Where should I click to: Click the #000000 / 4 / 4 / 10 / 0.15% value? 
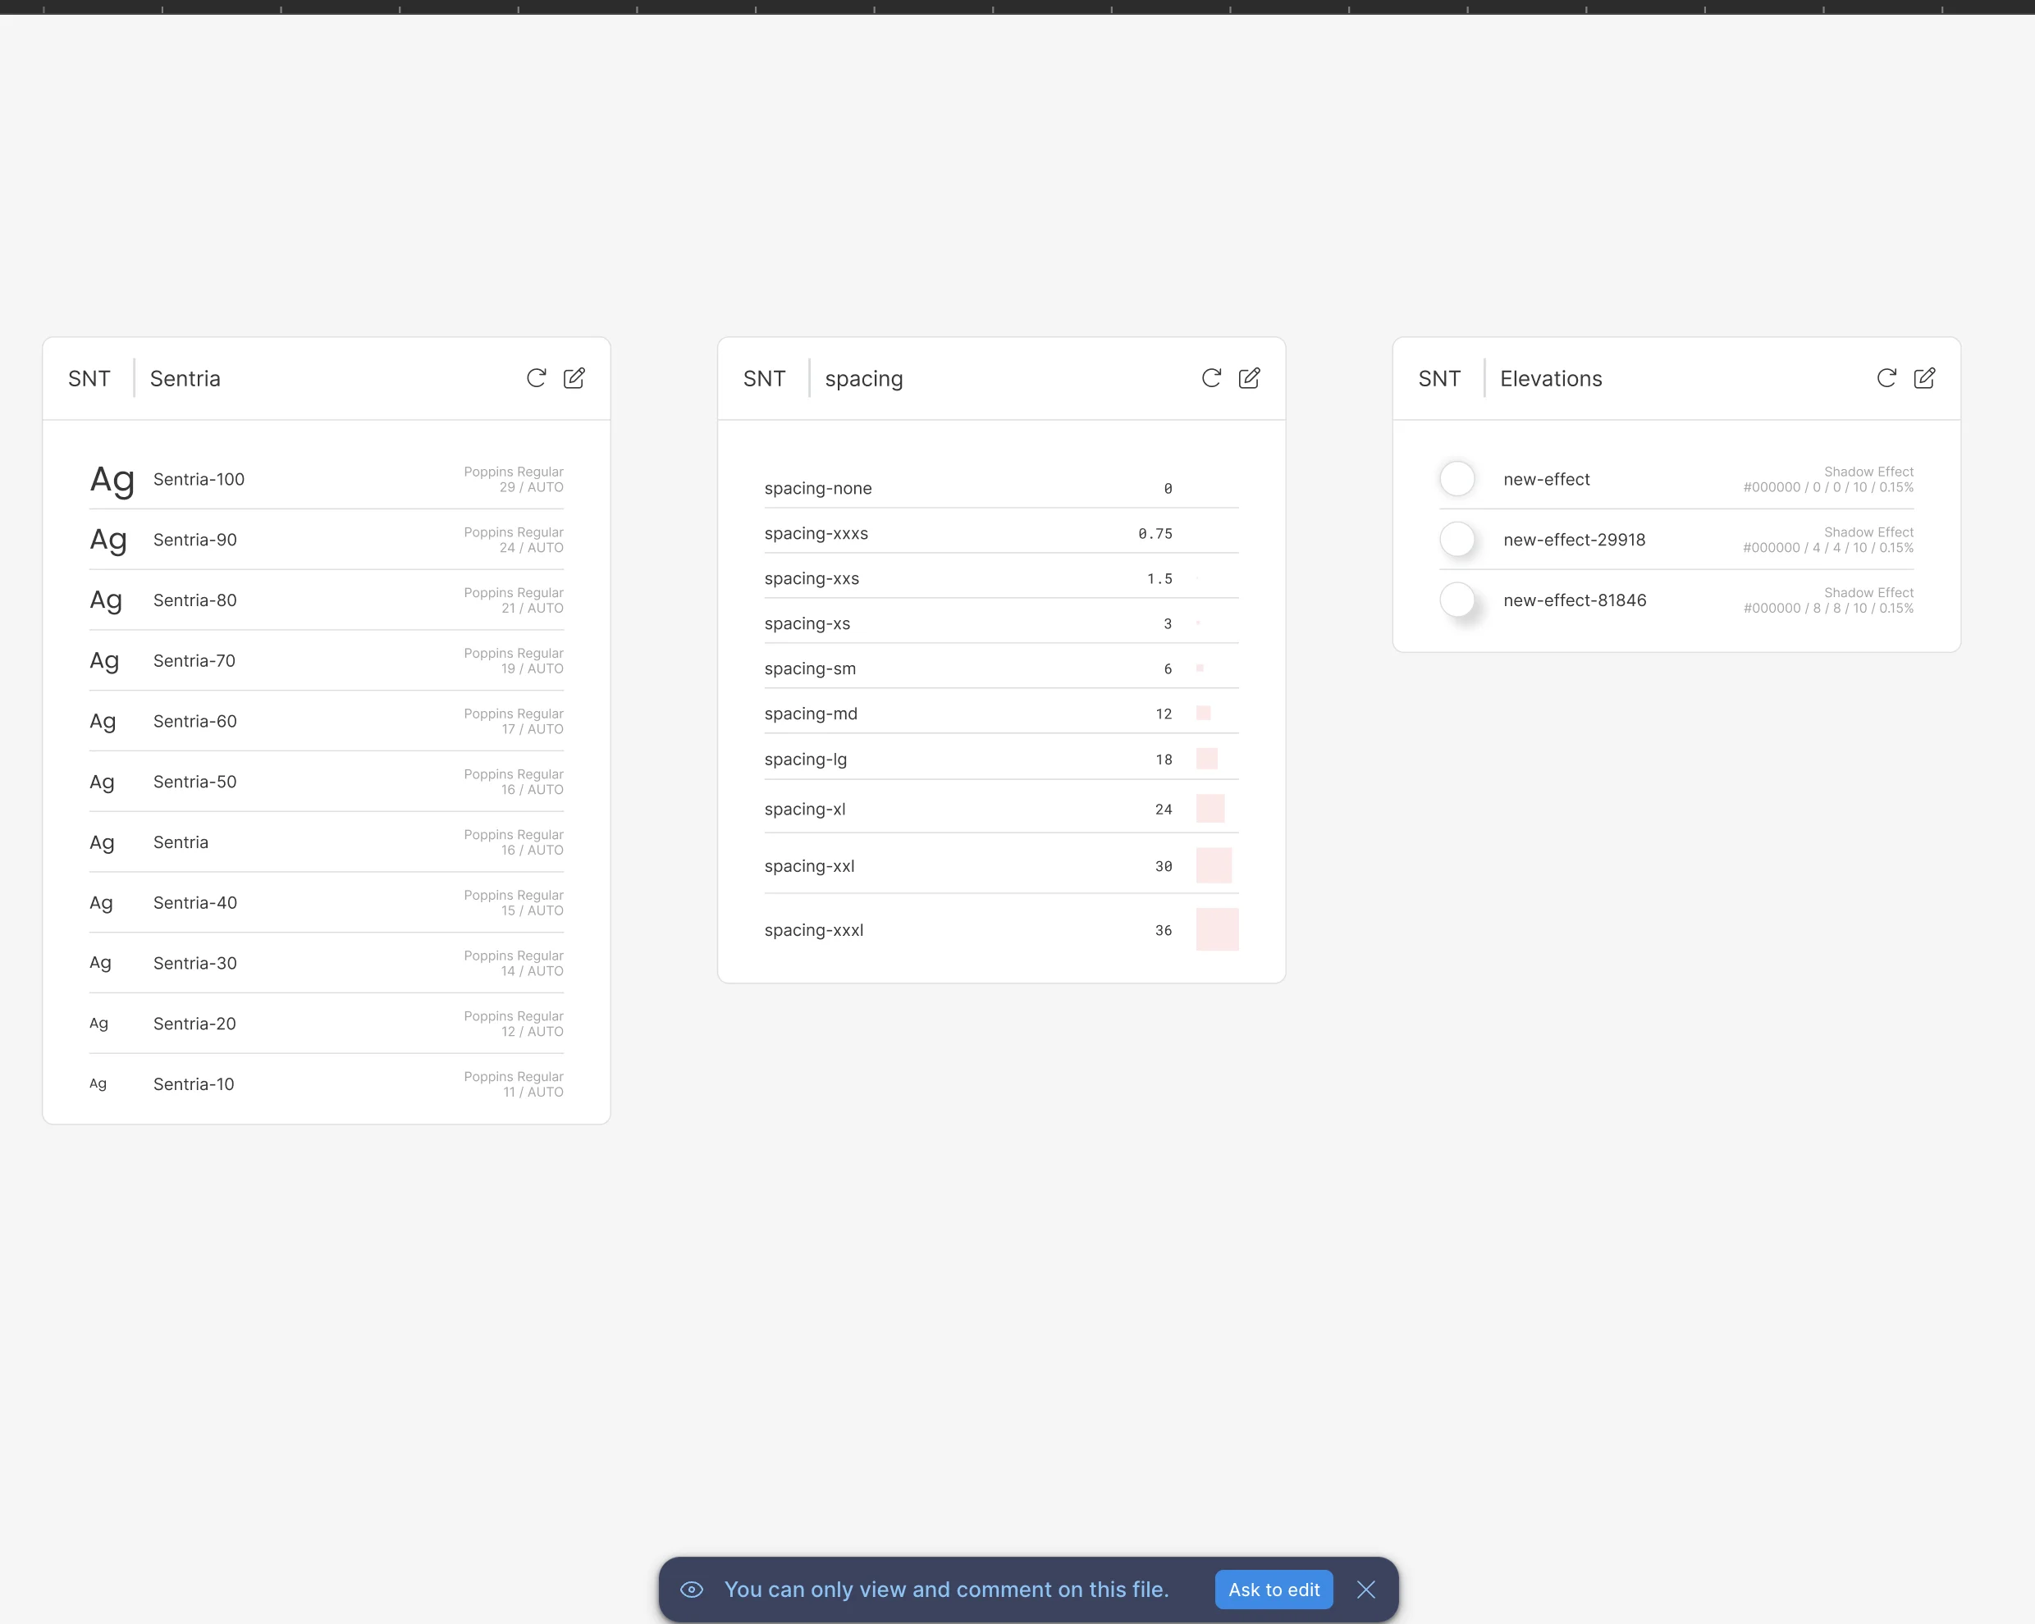pos(1828,547)
